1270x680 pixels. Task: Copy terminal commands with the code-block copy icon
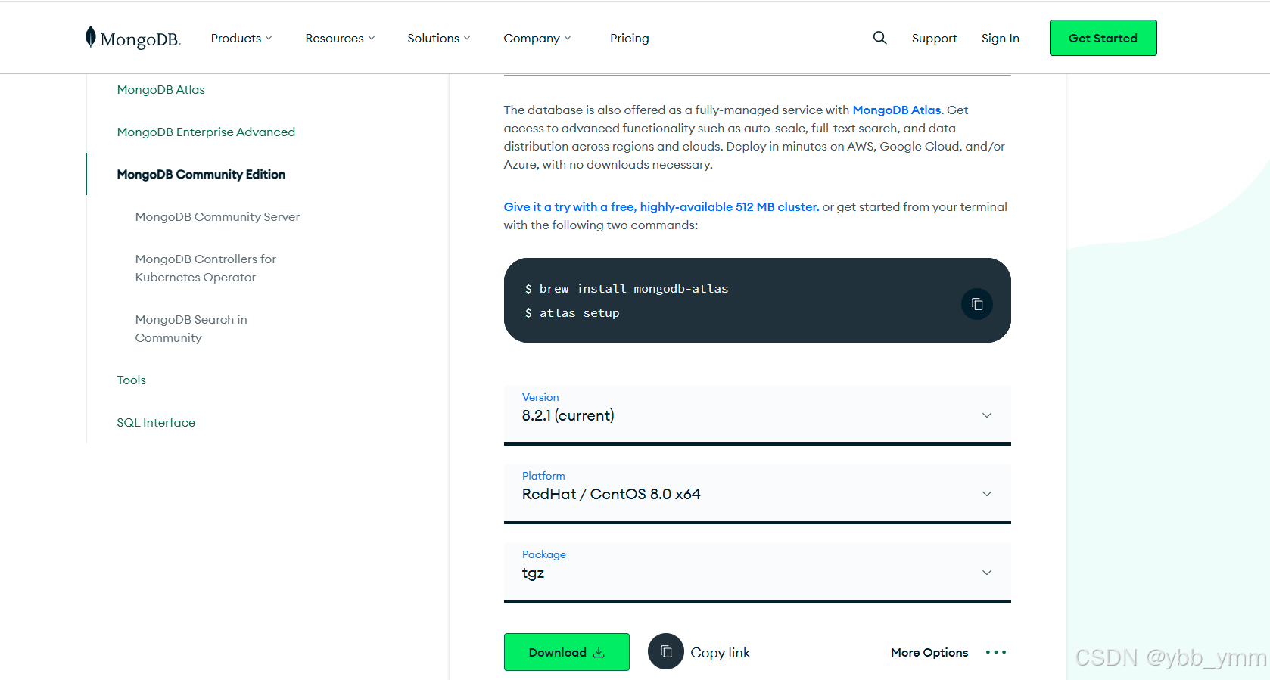(977, 304)
